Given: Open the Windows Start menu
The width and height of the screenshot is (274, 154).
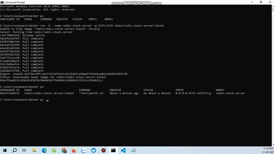Looking at the screenshot, I should tap(5, 150).
